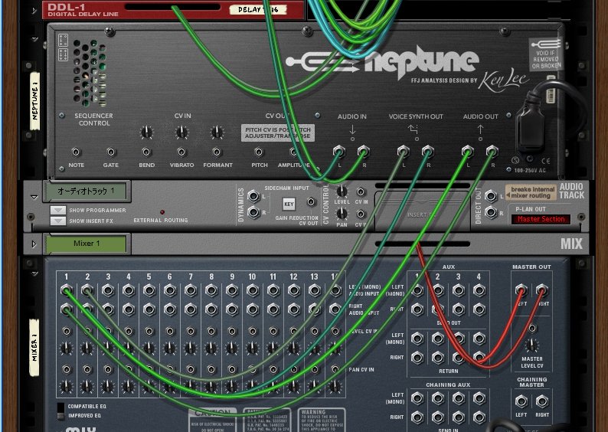Click mixer channel 3 left audio input
Viewport: 608px width, 432px height.
(x=108, y=290)
